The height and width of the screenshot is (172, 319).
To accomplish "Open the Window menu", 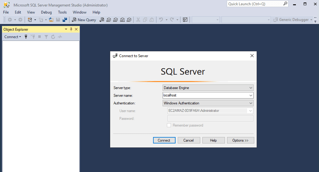I will point(80,12).
